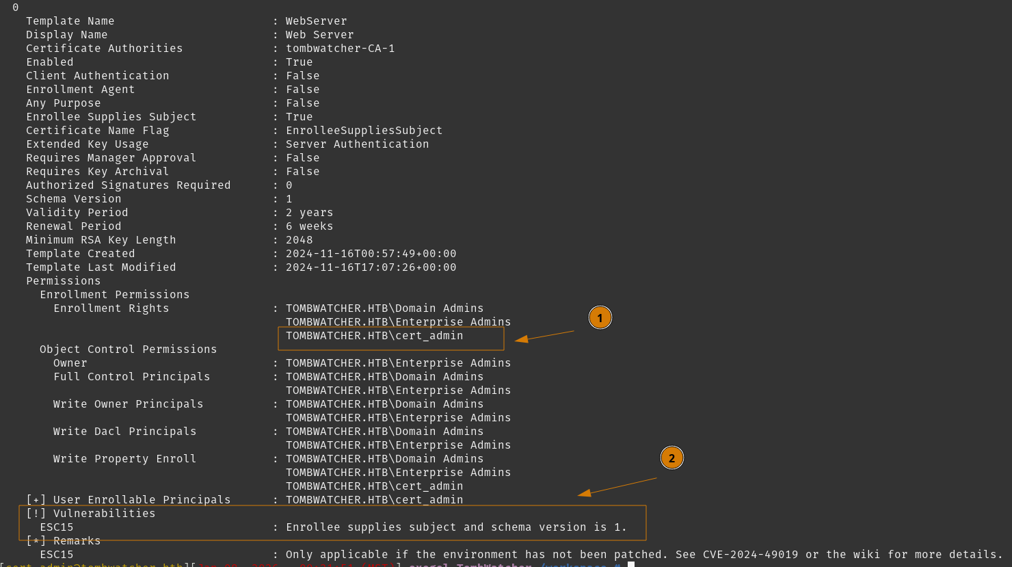Select the cert_admin value for User Enrollable Principals
Image resolution: width=1012 pixels, height=567 pixels.
[374, 500]
